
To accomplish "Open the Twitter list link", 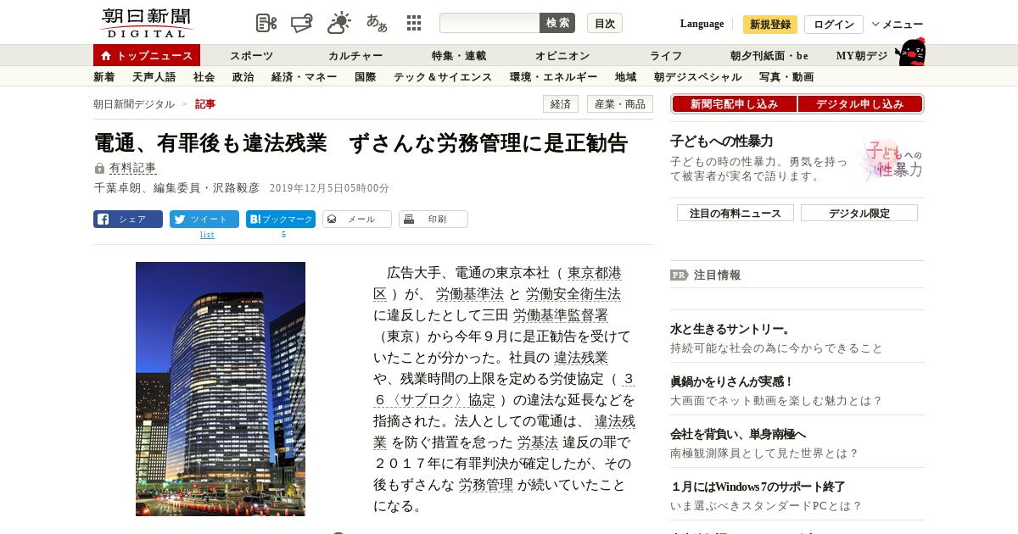I will pyautogui.click(x=207, y=235).
